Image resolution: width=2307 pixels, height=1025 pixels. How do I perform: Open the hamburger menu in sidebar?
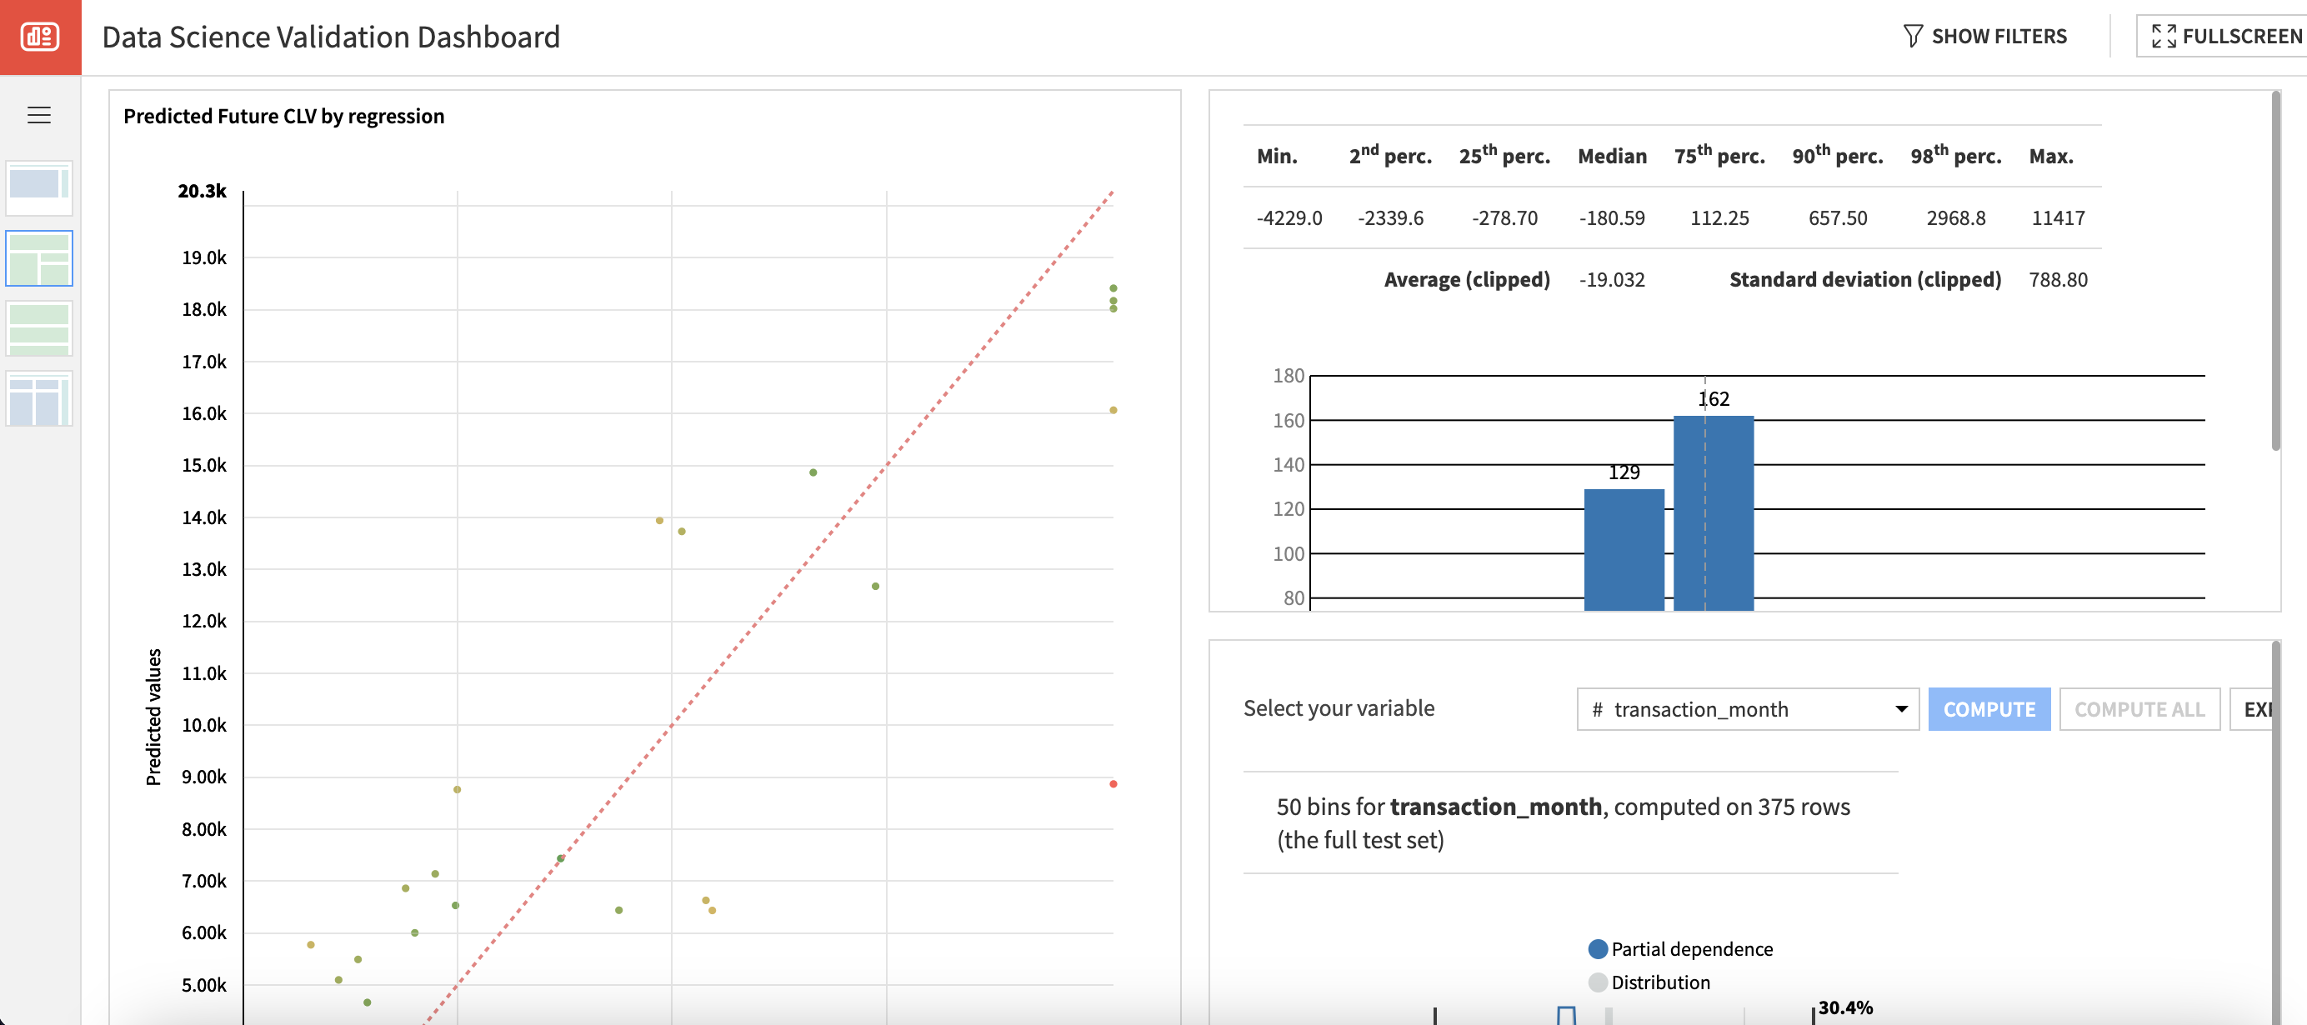coord(38,115)
